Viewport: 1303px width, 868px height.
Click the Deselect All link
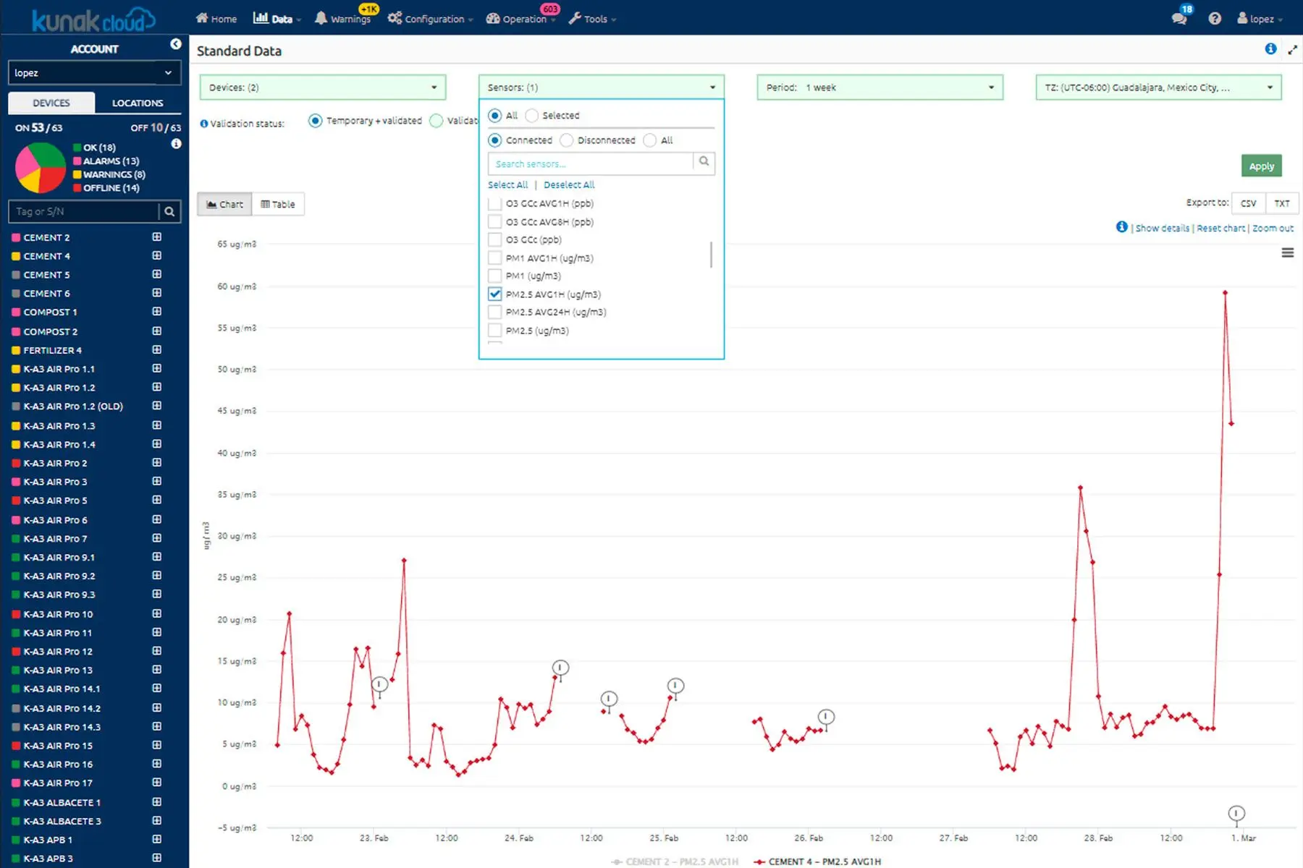569,185
